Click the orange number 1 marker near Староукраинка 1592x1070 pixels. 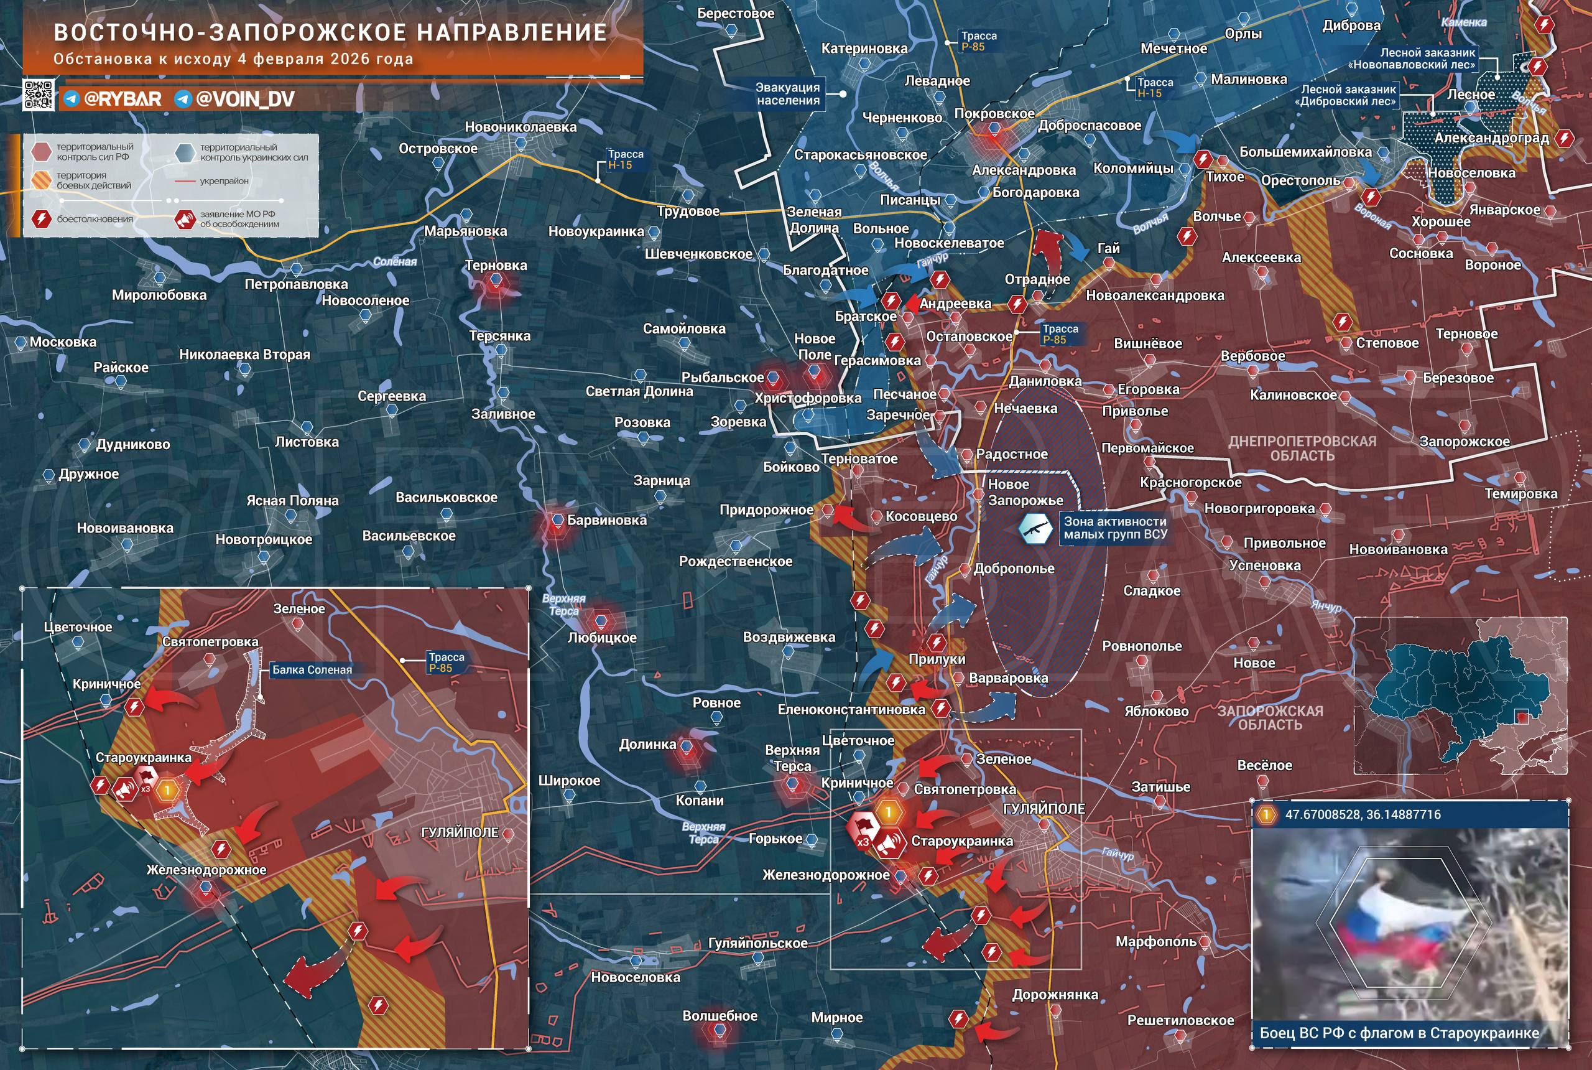tap(889, 811)
